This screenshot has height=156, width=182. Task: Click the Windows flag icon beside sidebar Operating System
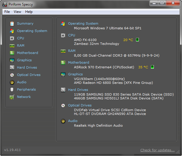tap(12, 31)
